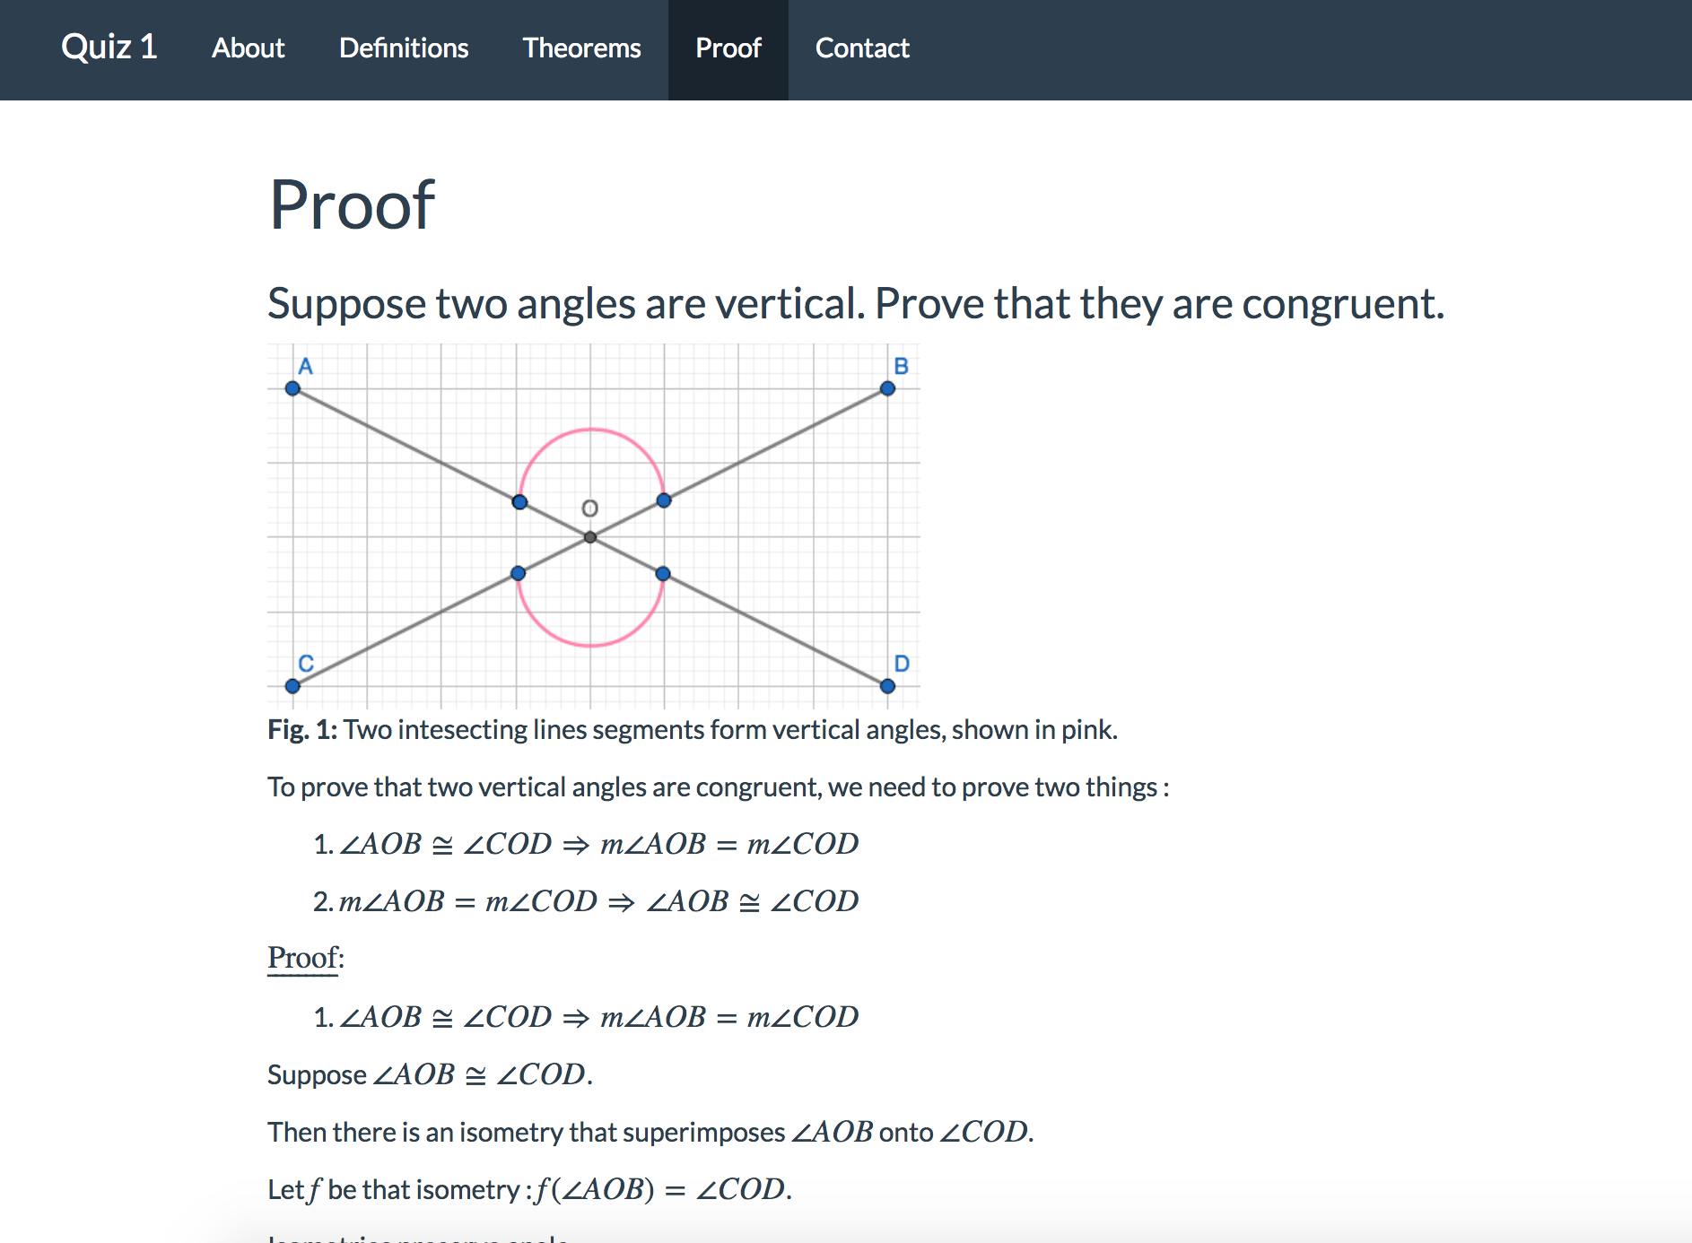Open the About page in navbar

point(248,48)
